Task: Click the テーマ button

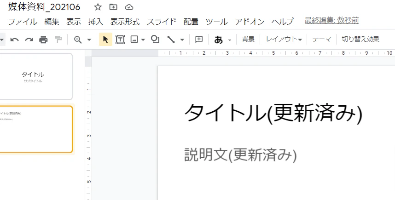Action: coord(322,39)
